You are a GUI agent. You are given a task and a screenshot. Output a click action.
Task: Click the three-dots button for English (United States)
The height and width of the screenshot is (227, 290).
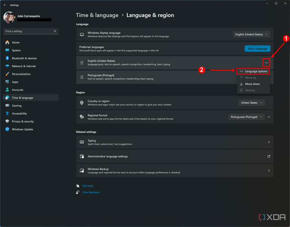266,63
